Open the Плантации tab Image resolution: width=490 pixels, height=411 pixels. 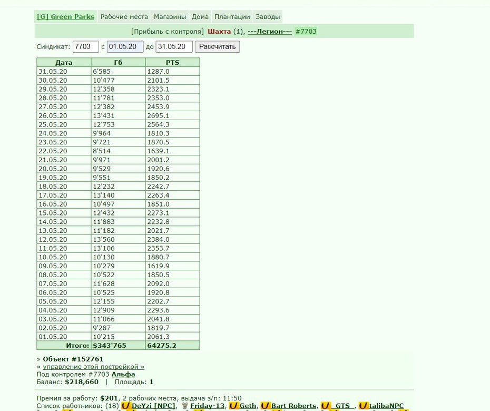pyautogui.click(x=232, y=16)
